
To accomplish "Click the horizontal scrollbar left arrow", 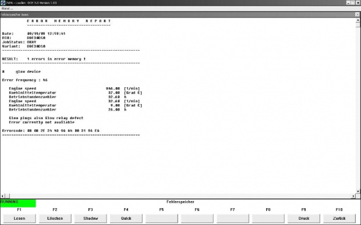I will pos(2,196).
